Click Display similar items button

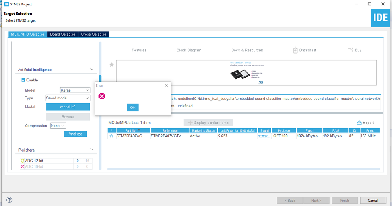click(208, 123)
